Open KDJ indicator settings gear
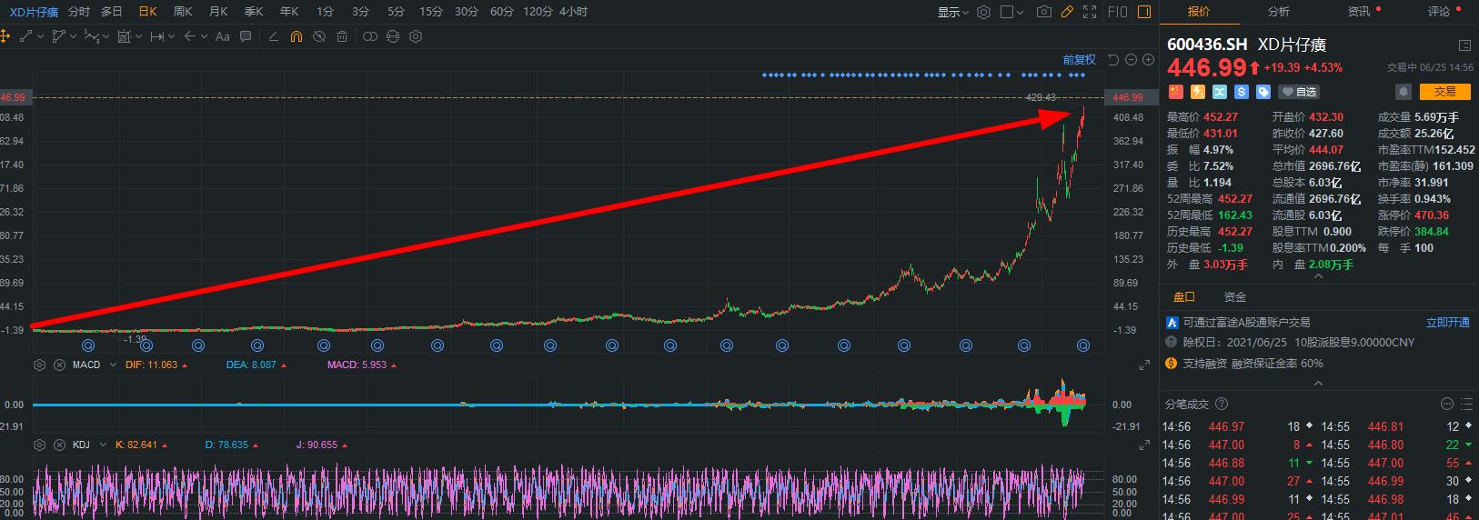Screen dimensions: 1479x520 39,445
